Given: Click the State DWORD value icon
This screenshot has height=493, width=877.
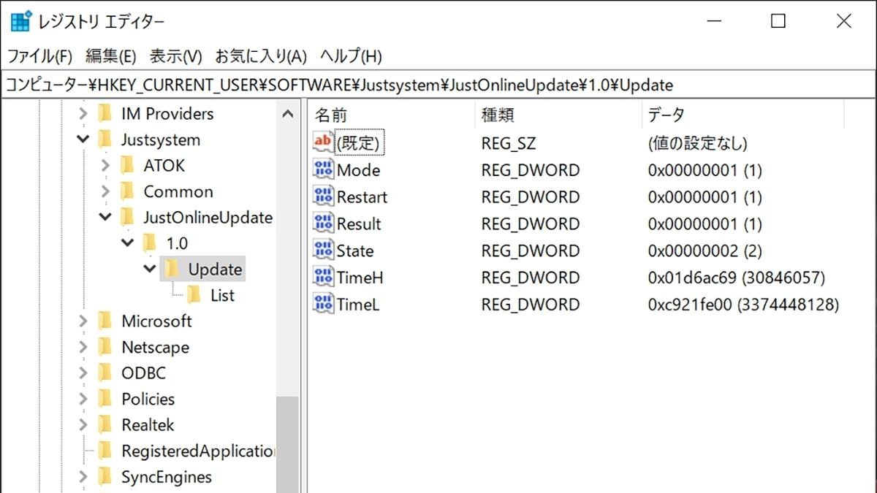Looking at the screenshot, I should (x=323, y=251).
